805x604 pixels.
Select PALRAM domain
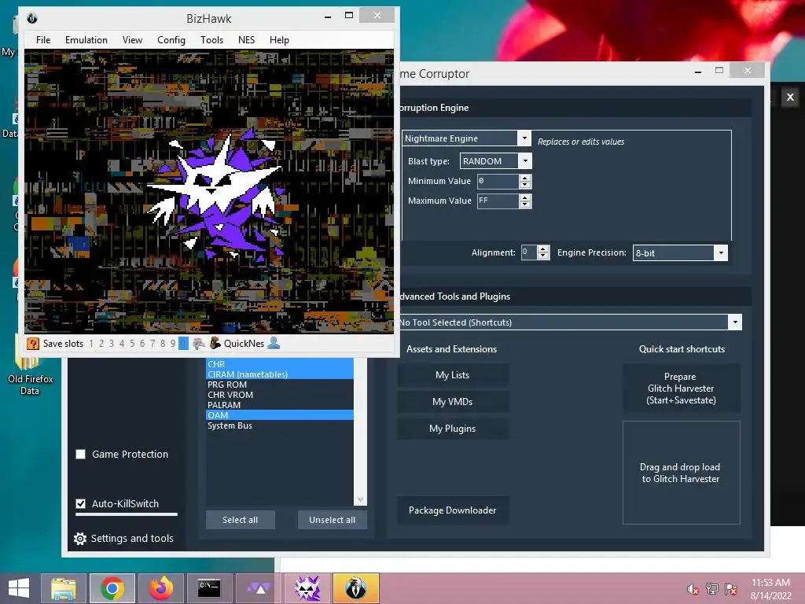(280, 405)
